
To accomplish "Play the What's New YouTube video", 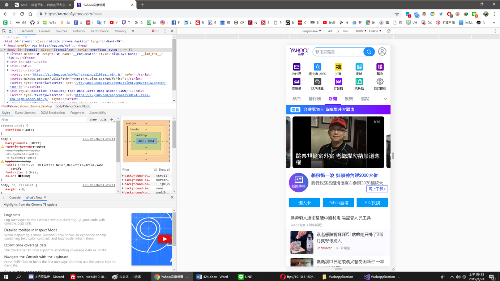I will tap(164, 239).
